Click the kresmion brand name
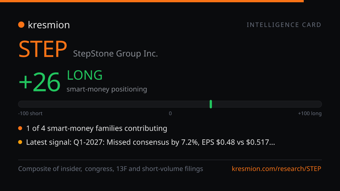 pyautogui.click(x=49, y=25)
